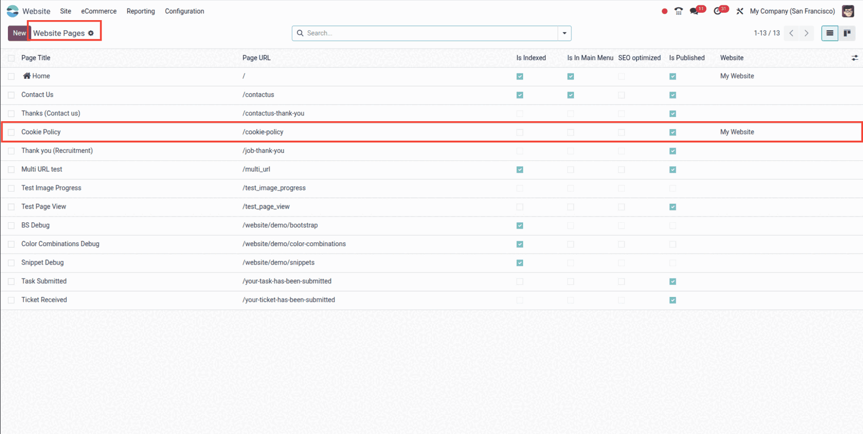Screen dimensions: 863x434
Task: Sort by Is Published column header
Action: click(687, 58)
